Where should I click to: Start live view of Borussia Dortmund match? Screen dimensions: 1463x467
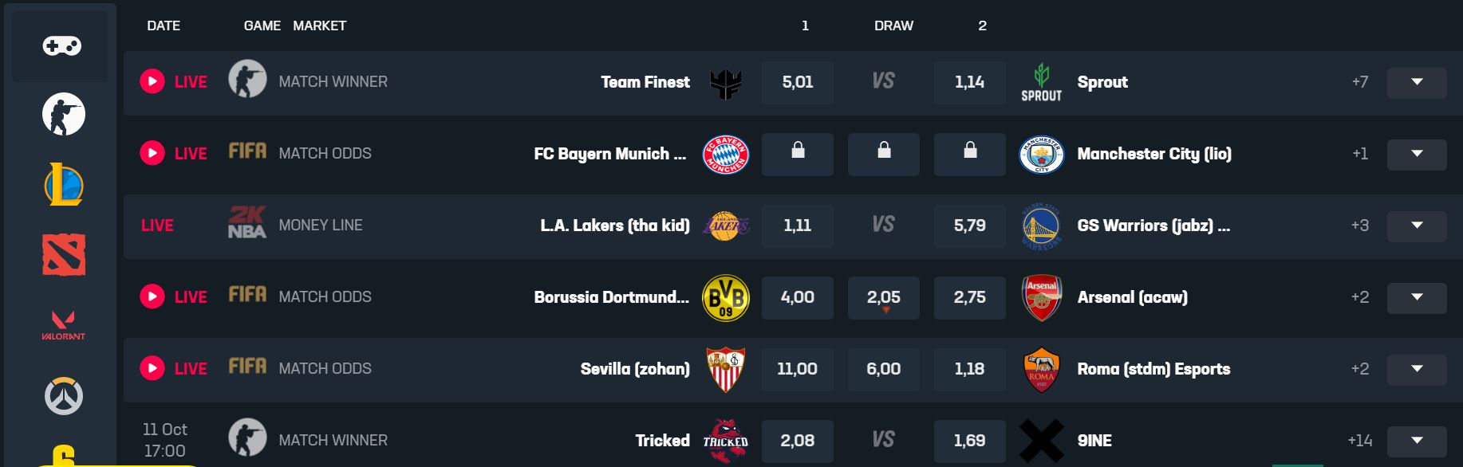tap(152, 296)
